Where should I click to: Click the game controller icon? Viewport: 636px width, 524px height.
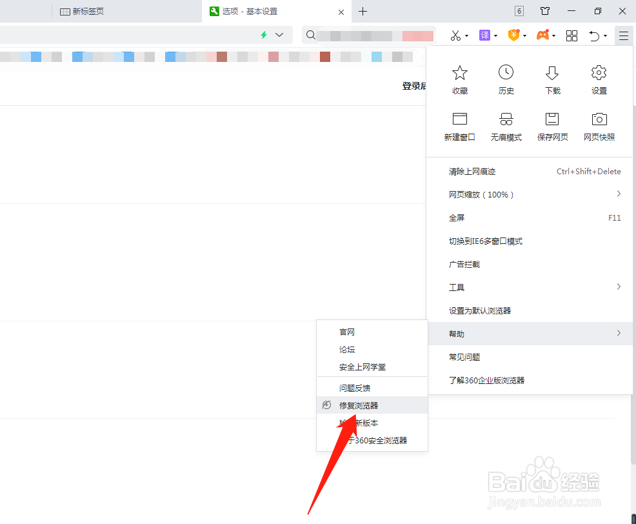[x=542, y=35]
